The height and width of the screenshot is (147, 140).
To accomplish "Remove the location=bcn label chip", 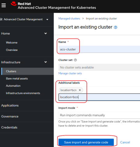I will 80,90.
